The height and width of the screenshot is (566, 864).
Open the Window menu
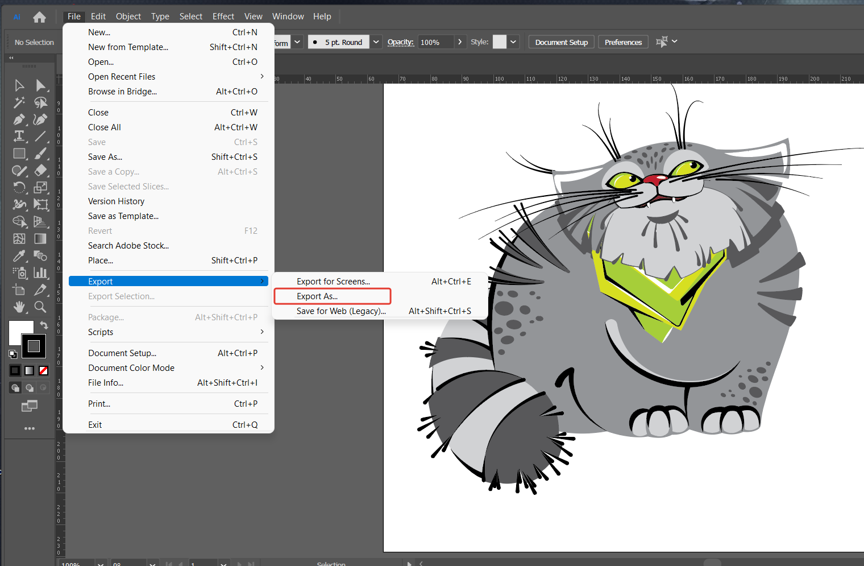pyautogui.click(x=288, y=16)
